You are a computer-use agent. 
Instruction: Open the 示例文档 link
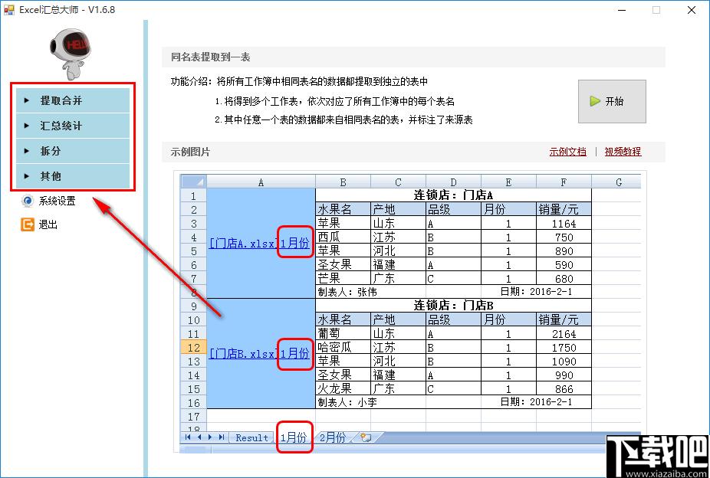[567, 152]
